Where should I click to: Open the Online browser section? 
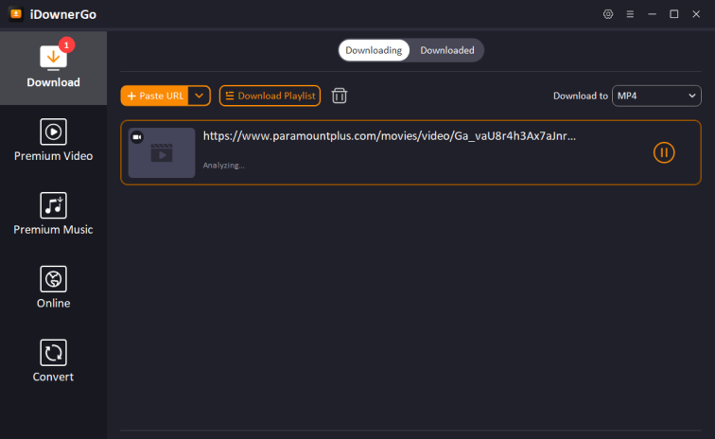click(53, 288)
